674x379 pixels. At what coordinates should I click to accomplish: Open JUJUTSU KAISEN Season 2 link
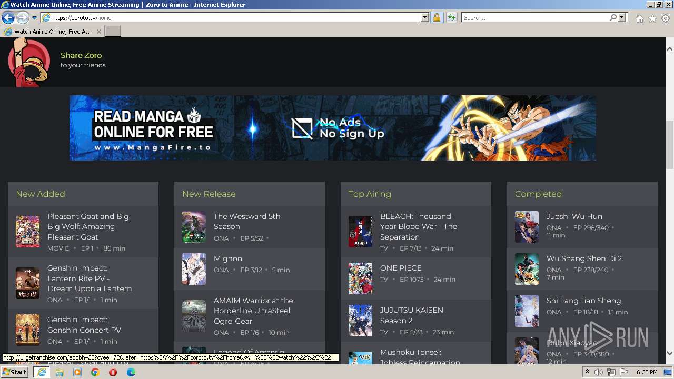[x=412, y=315]
